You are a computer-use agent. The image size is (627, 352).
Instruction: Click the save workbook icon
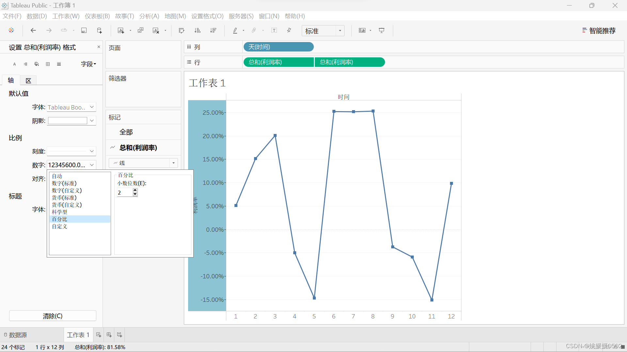[84, 30]
